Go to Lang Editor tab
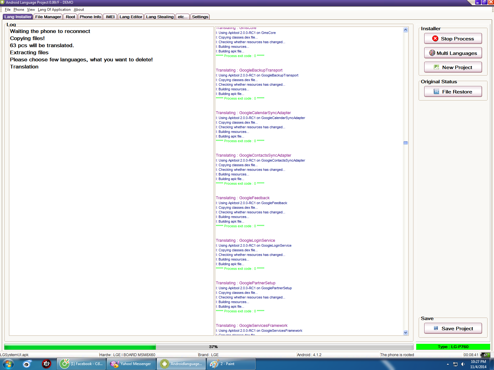 point(131,17)
